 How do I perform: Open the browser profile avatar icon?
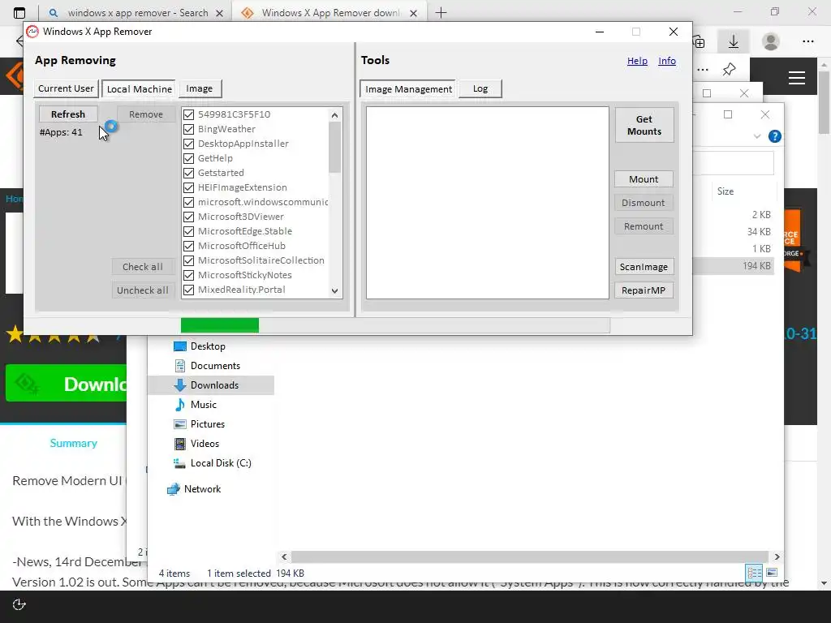point(771,41)
